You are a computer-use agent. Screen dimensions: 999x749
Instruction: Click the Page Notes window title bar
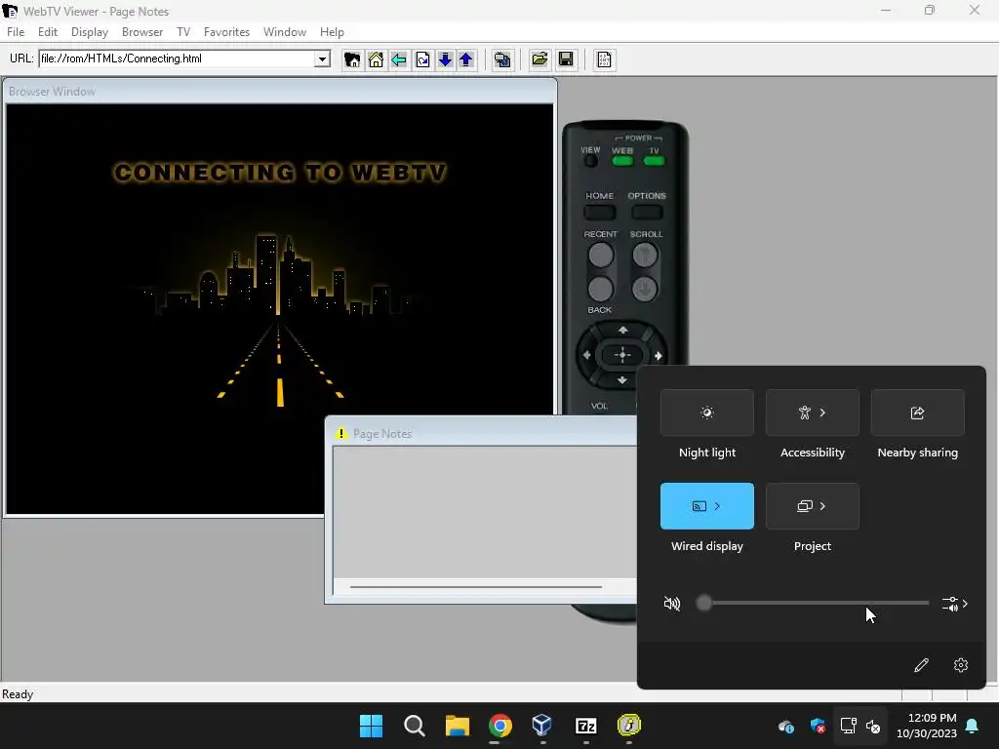(482, 433)
